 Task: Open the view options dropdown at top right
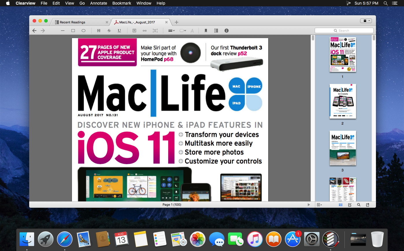click(x=366, y=21)
